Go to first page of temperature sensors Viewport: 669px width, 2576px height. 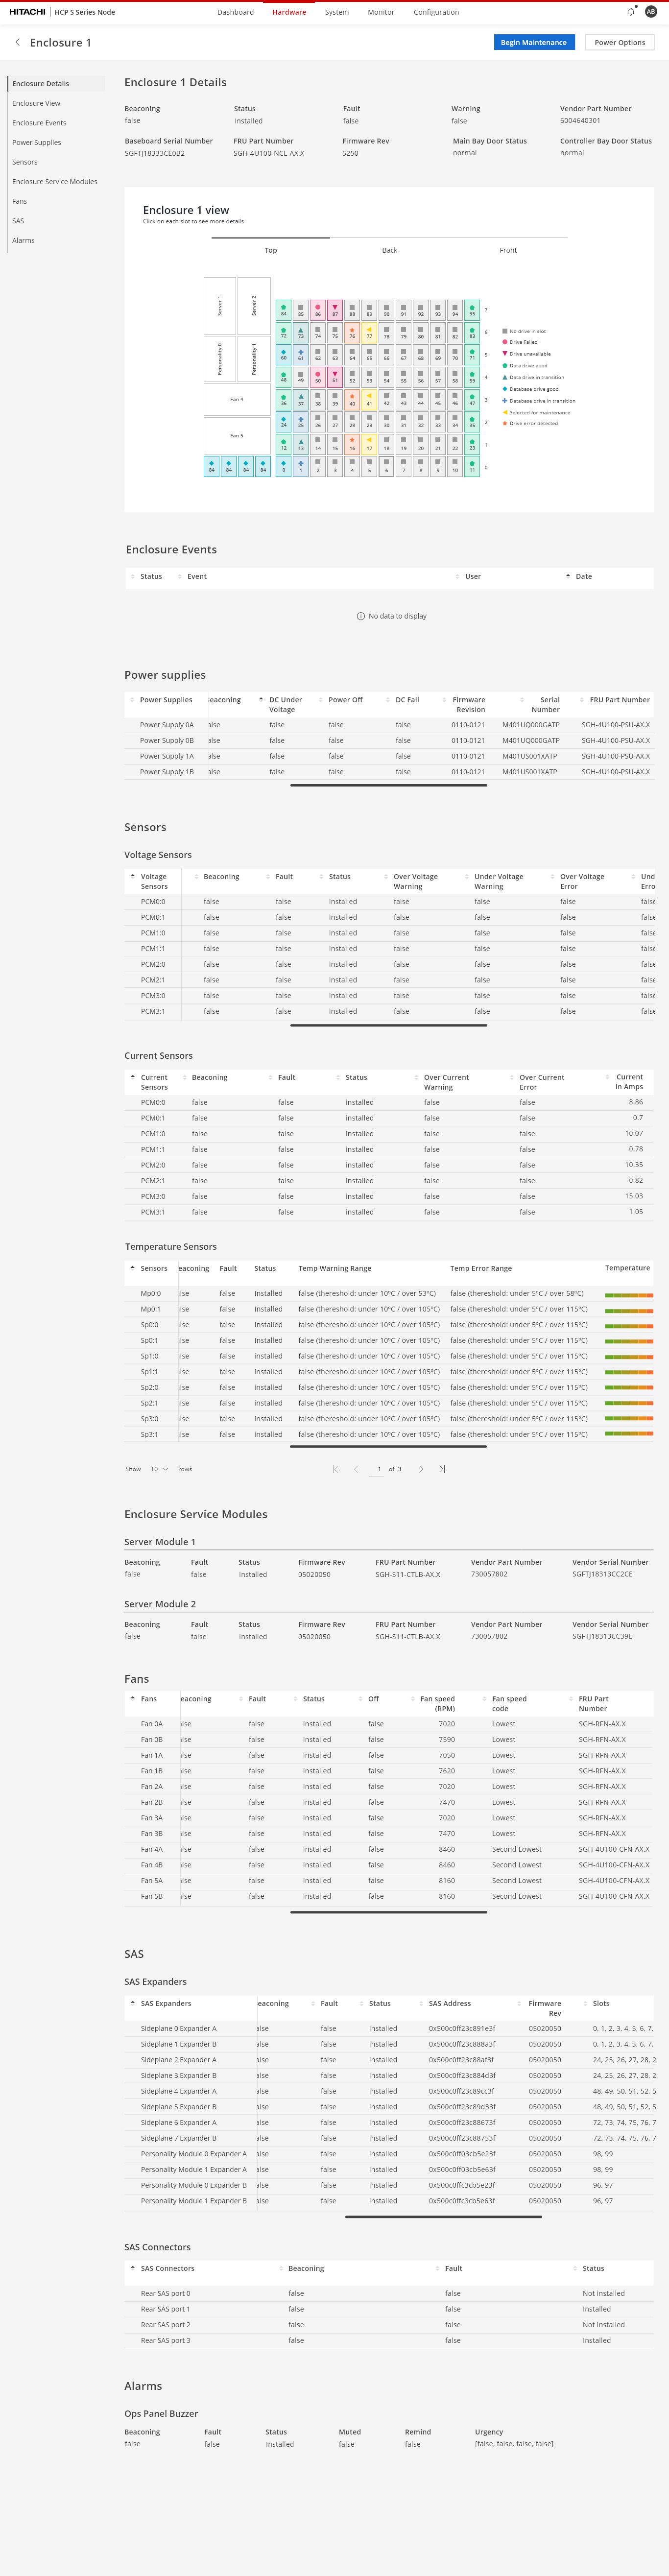pos(335,1469)
